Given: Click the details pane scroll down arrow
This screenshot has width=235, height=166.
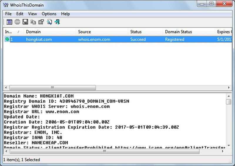Looking at the screenshot, I should pos(229,146).
